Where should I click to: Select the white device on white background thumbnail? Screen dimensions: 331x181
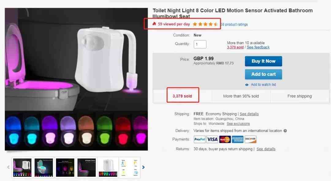(108, 168)
